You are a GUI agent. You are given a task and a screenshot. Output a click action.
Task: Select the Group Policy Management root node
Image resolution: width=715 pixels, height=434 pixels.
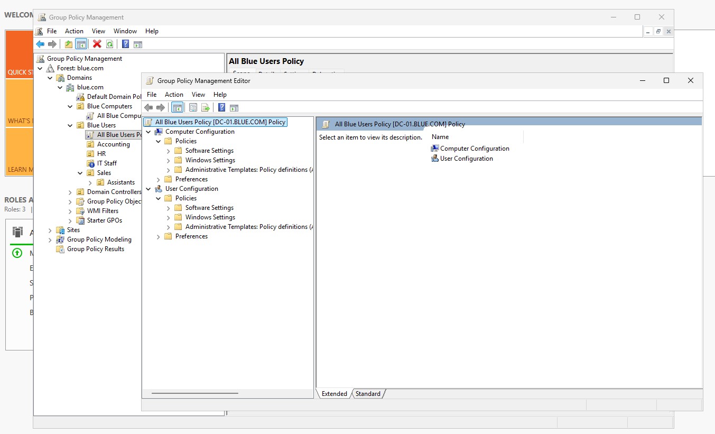tap(85, 59)
